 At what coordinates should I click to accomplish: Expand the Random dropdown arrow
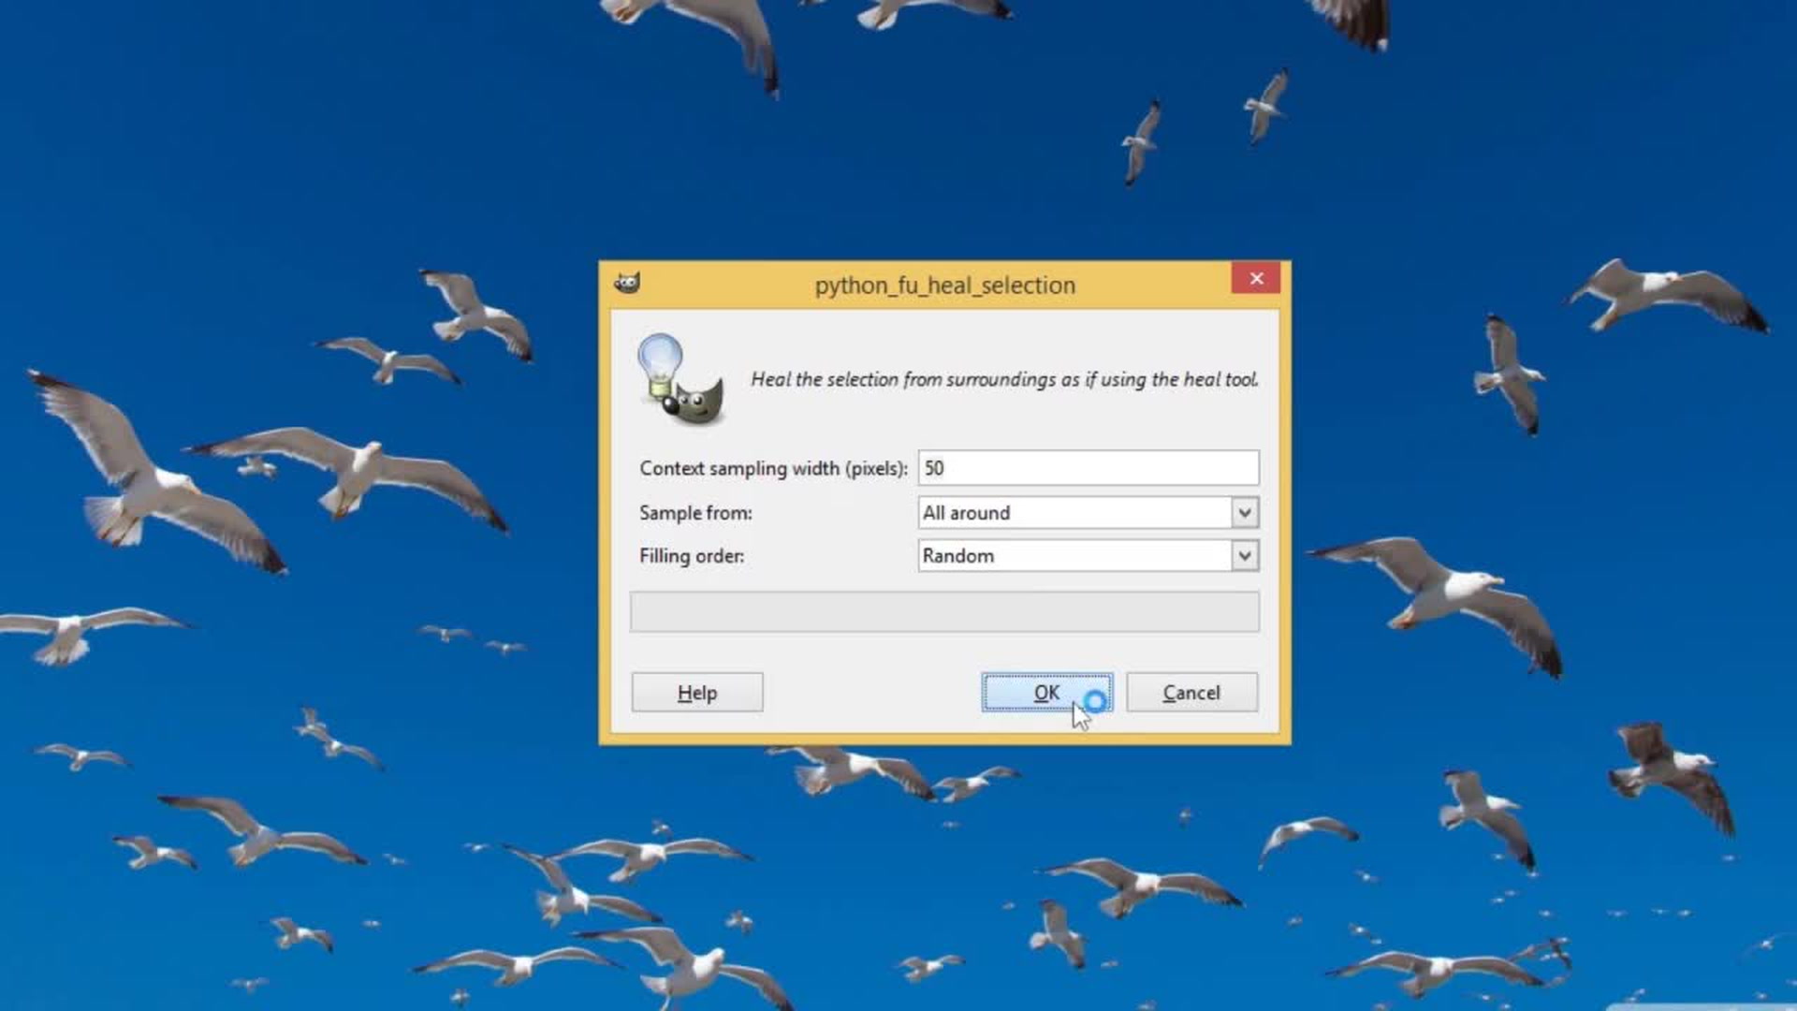coord(1244,556)
